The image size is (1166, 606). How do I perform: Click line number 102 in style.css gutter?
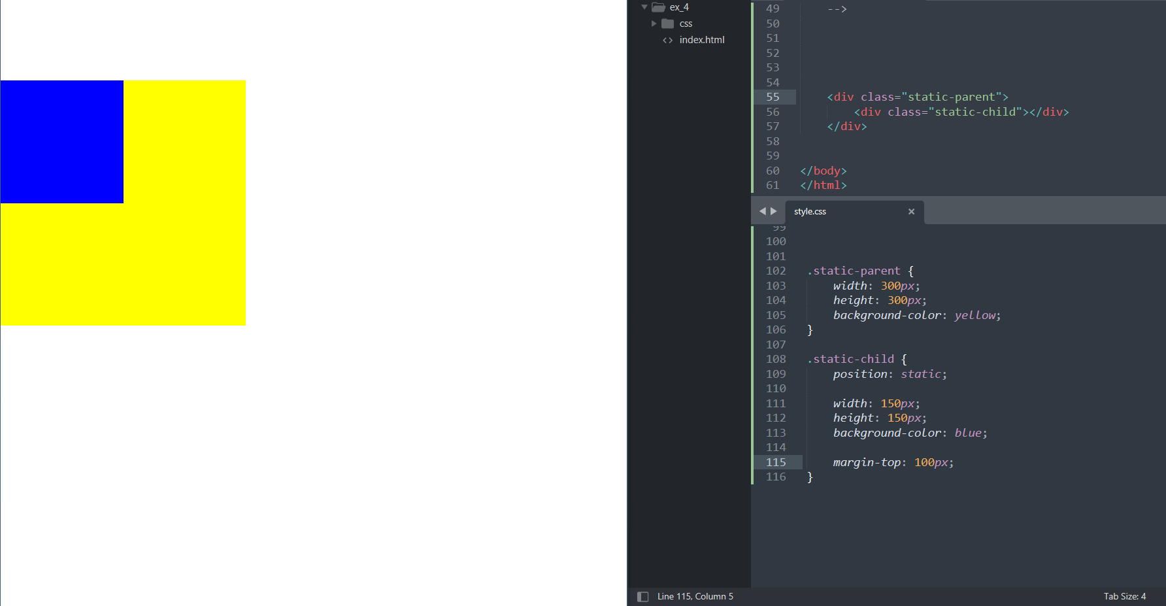tap(776, 271)
